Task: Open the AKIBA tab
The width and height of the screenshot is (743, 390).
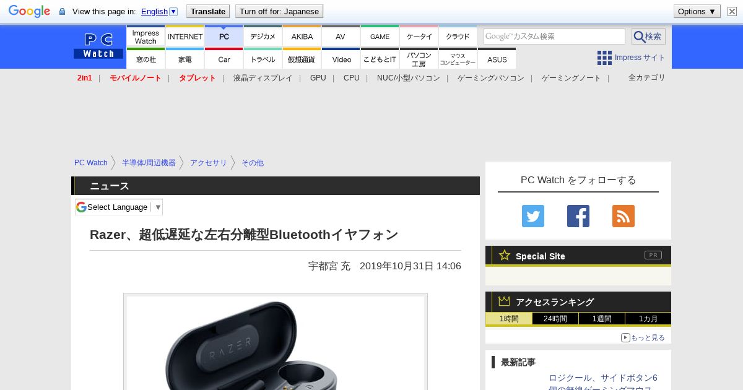Action: pyautogui.click(x=302, y=37)
